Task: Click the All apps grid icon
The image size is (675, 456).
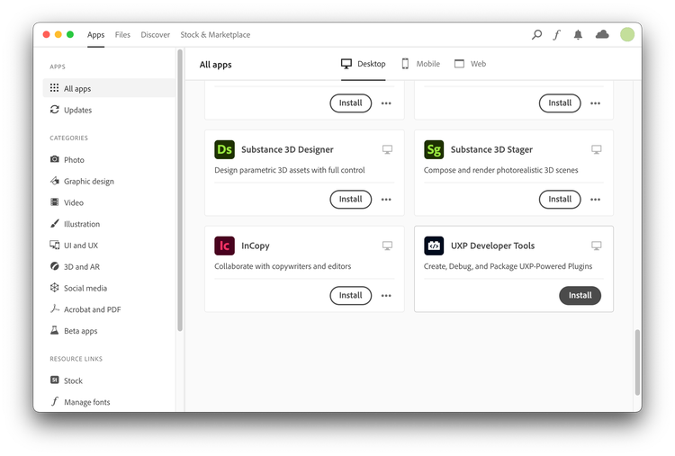Action: click(54, 88)
